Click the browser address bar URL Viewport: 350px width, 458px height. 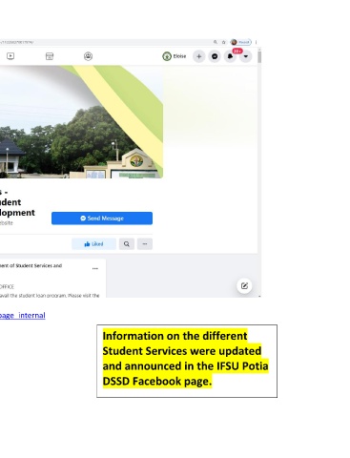click(16, 42)
